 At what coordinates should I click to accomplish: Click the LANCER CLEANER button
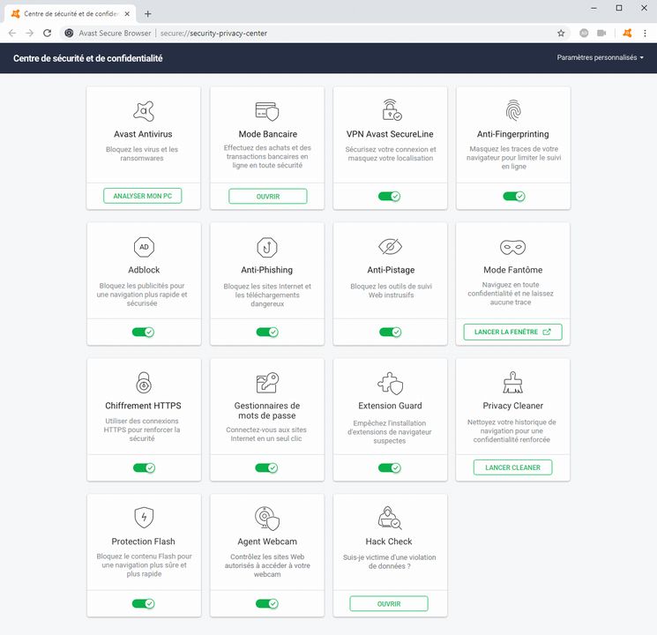click(x=513, y=467)
